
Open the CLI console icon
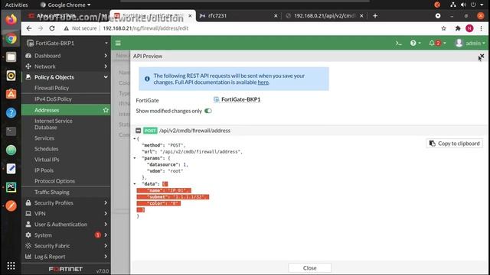click(398, 43)
